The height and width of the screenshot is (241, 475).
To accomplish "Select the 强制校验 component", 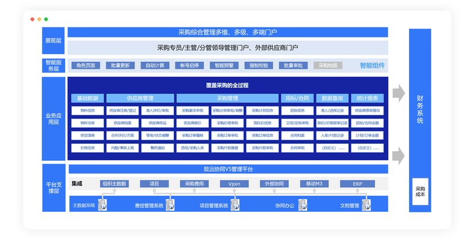I will coord(259,65).
